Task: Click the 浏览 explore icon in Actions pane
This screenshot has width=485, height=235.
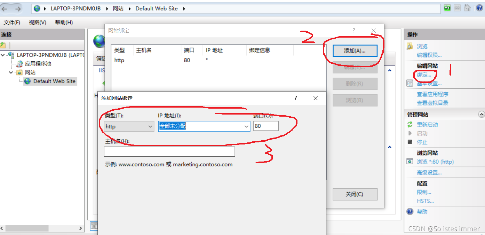Action: pyautogui.click(x=410, y=46)
